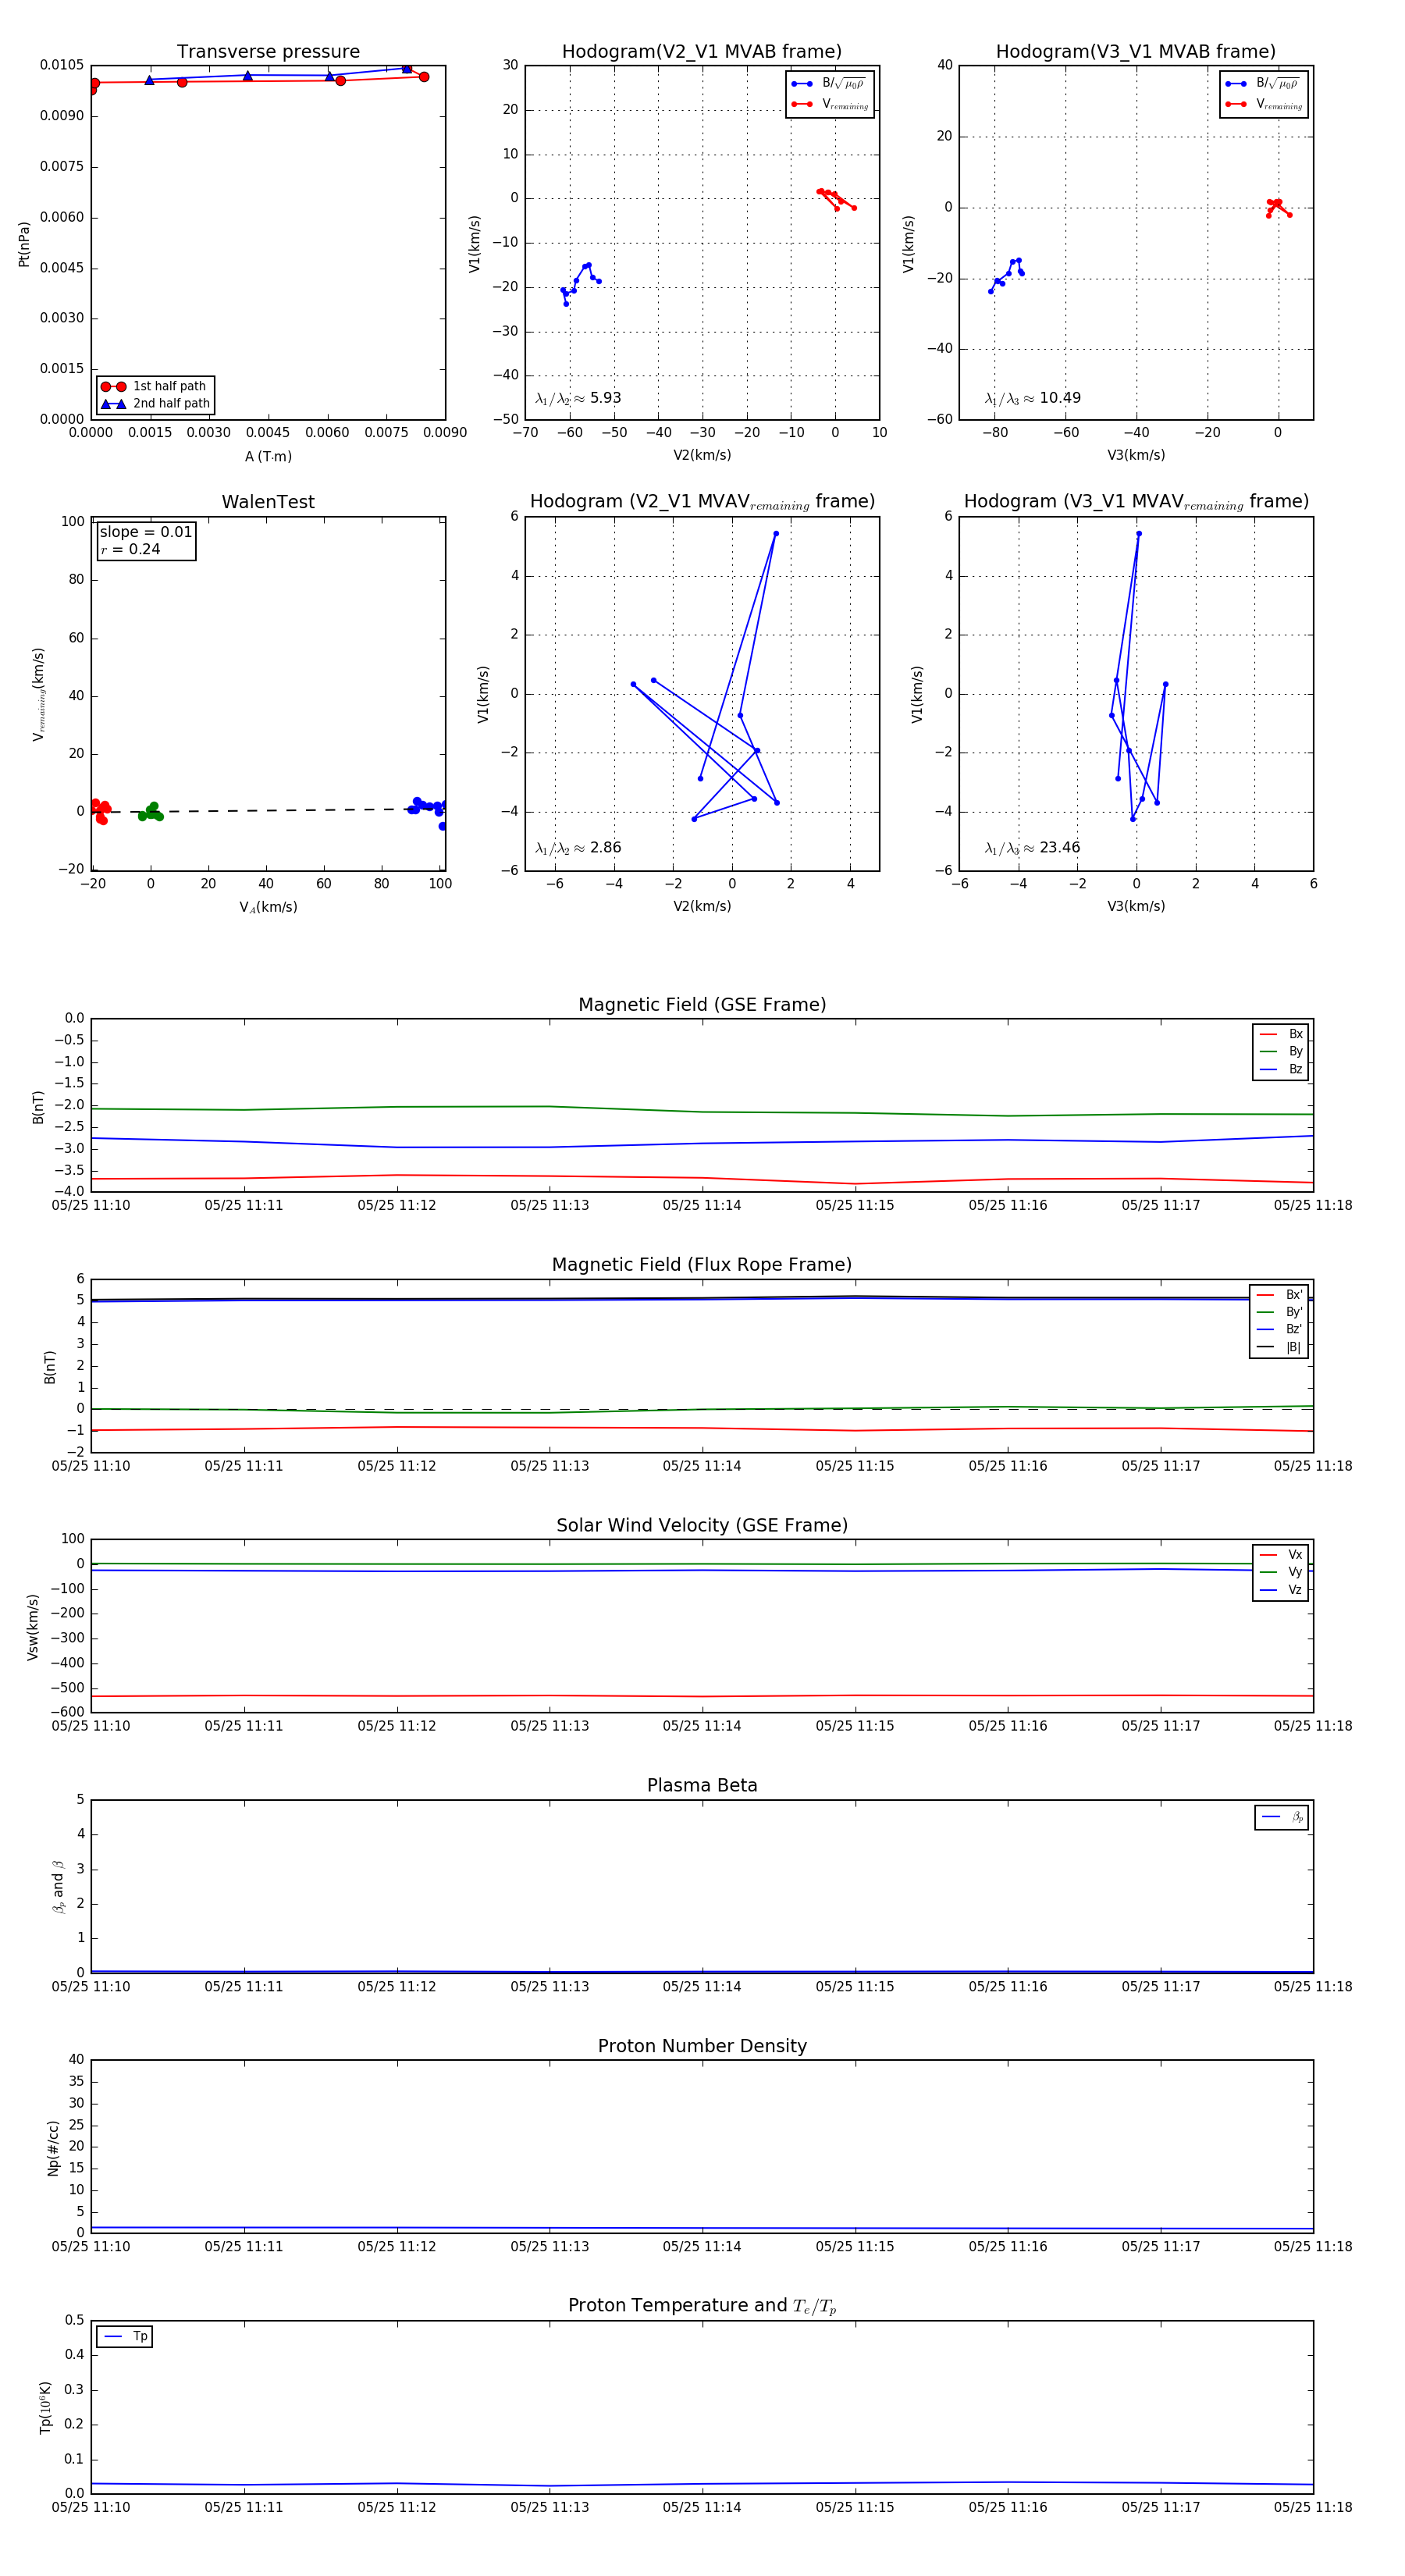Viewport: 1405px width, 2576px height.
Task: Click the λ1/λ2 ≈ 2.86 label
Action: coord(578,848)
